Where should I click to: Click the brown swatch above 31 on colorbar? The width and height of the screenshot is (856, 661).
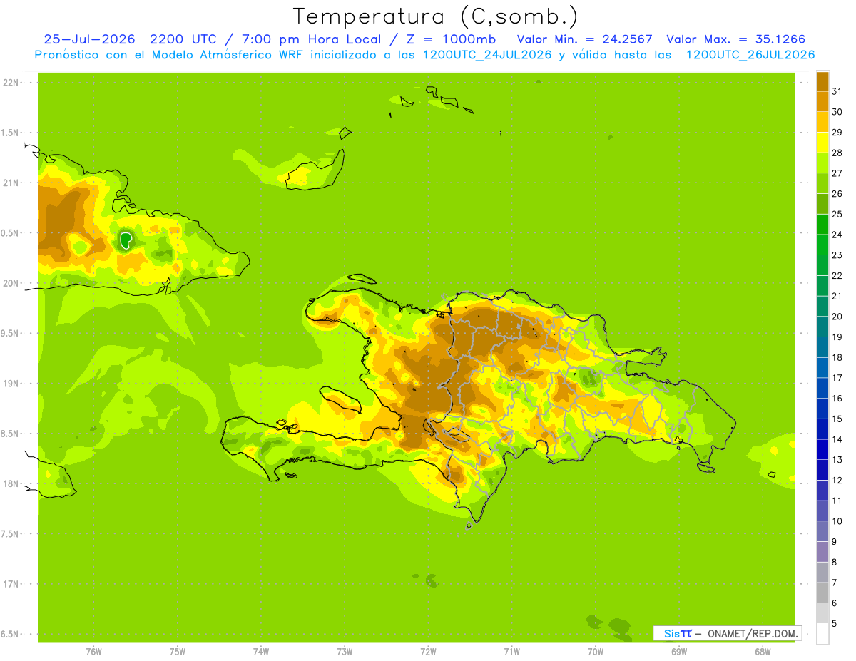[x=822, y=81]
